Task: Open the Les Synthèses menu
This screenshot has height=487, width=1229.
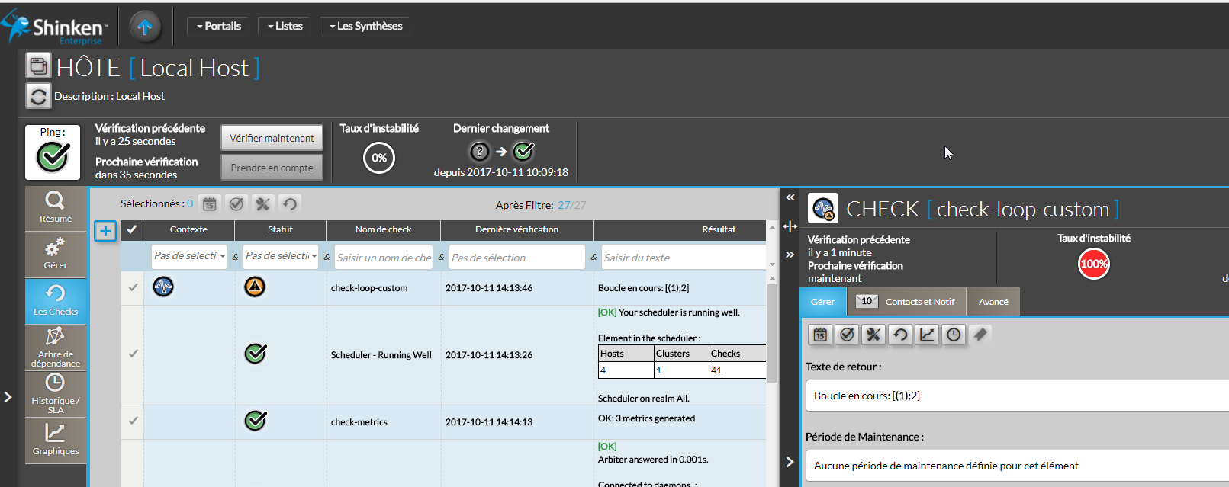Action: 365,27
